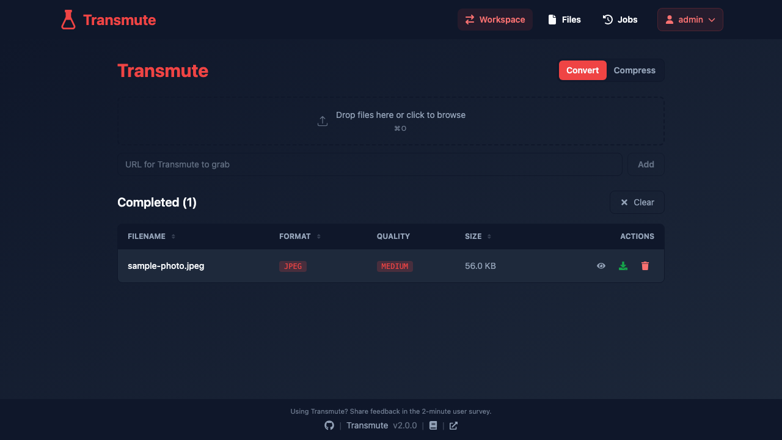The image size is (782, 440).
Task: Download sample-photo.jpeg using the green icon
Action: click(x=623, y=266)
